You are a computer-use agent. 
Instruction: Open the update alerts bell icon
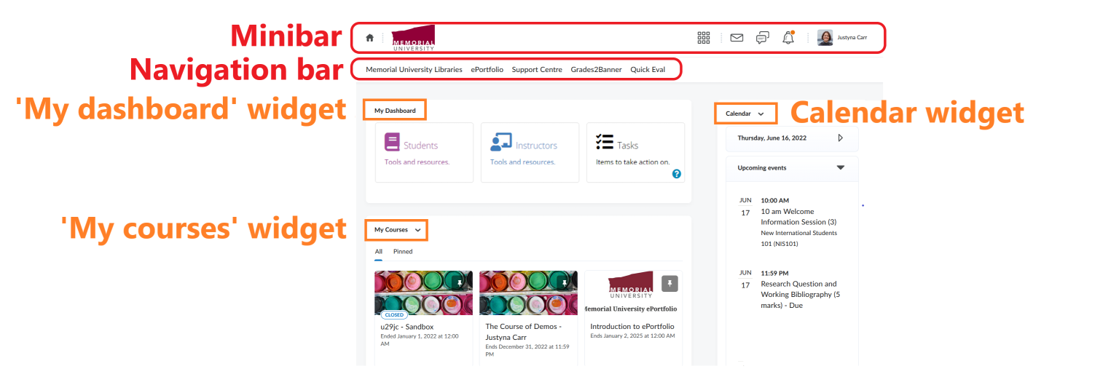tap(788, 38)
